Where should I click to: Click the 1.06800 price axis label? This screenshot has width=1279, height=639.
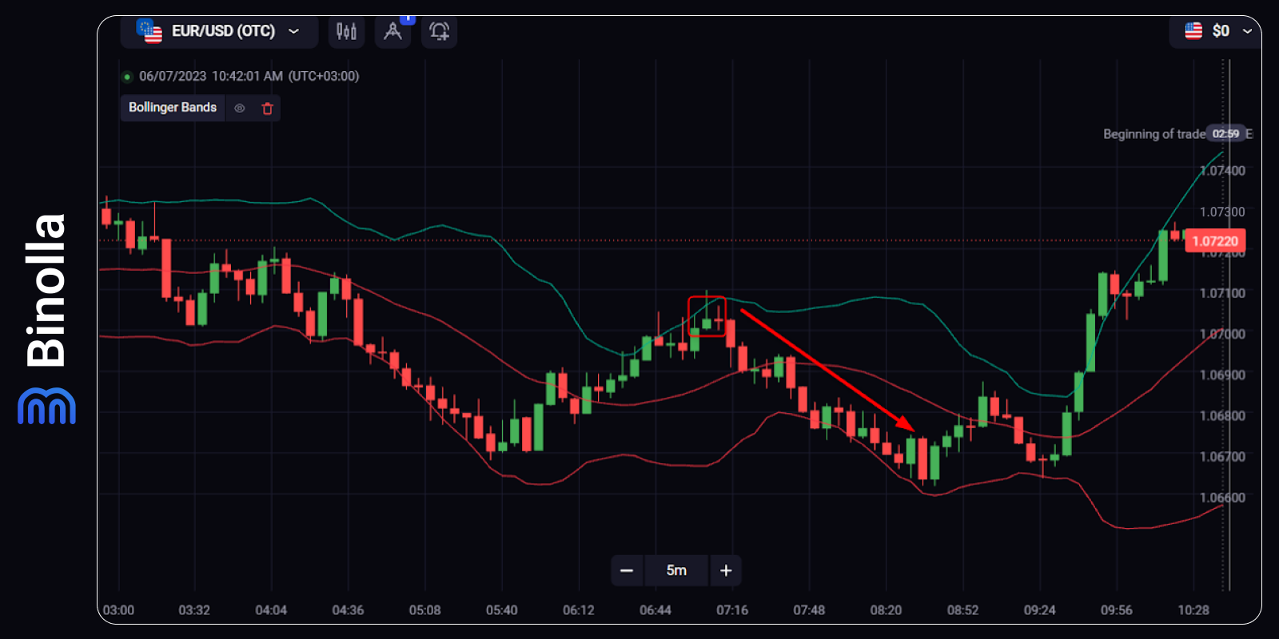pyautogui.click(x=1222, y=415)
